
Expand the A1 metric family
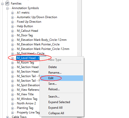12,13
